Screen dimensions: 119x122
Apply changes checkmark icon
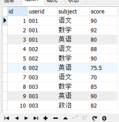coord(75,118)
